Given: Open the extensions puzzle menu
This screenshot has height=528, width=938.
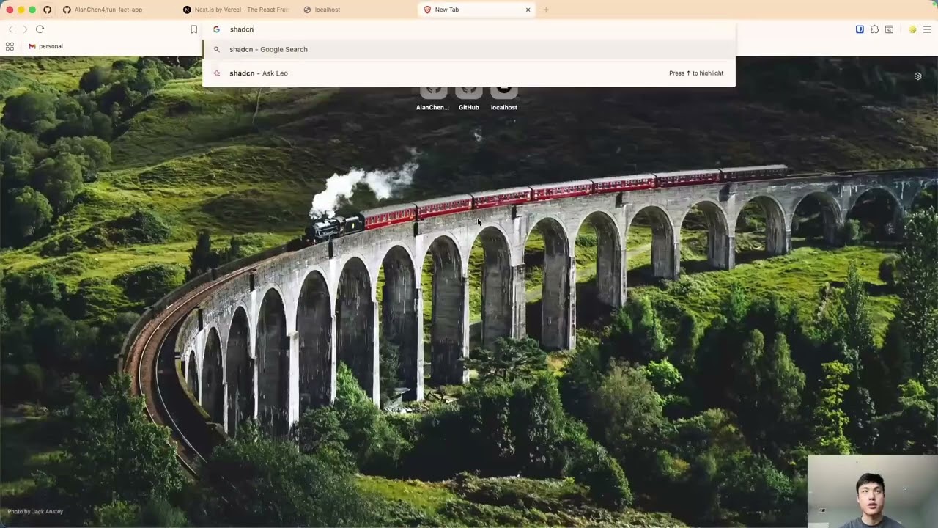Looking at the screenshot, I should [x=874, y=29].
